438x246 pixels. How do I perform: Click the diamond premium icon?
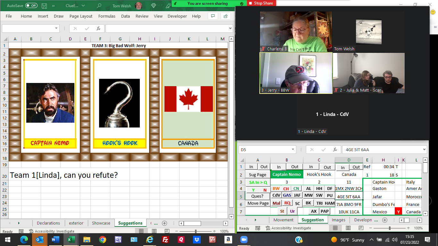[154, 6]
